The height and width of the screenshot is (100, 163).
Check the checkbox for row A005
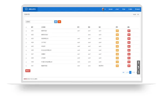click(26, 46)
